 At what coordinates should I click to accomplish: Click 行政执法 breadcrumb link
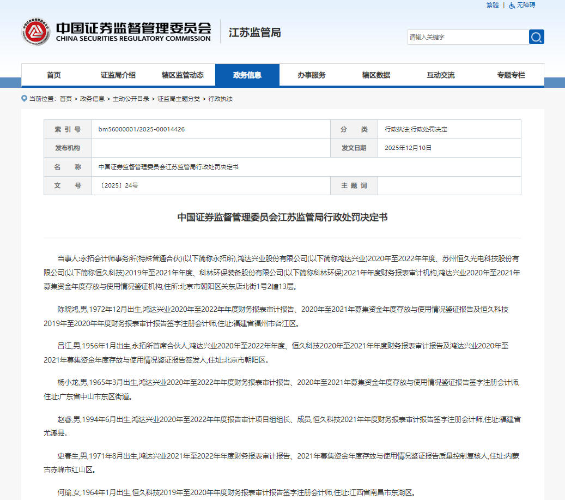(x=220, y=99)
